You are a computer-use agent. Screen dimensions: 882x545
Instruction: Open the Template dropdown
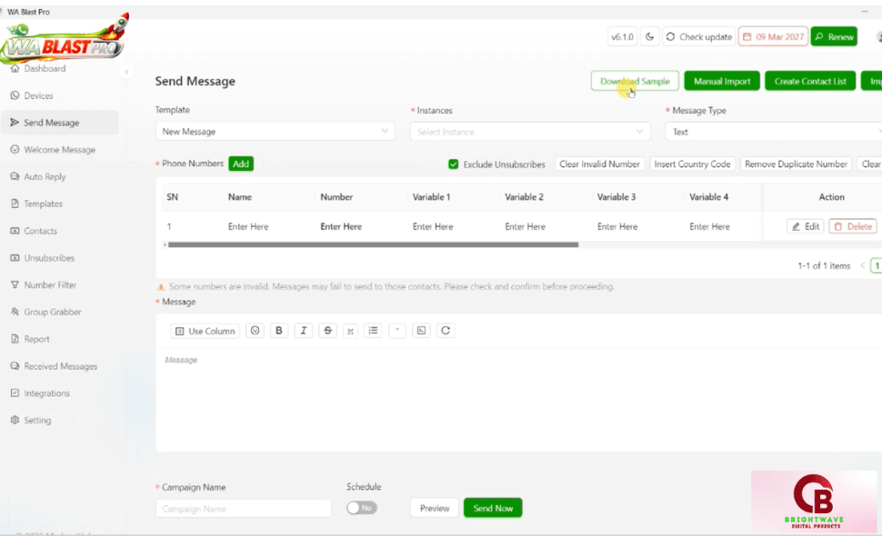tap(275, 132)
